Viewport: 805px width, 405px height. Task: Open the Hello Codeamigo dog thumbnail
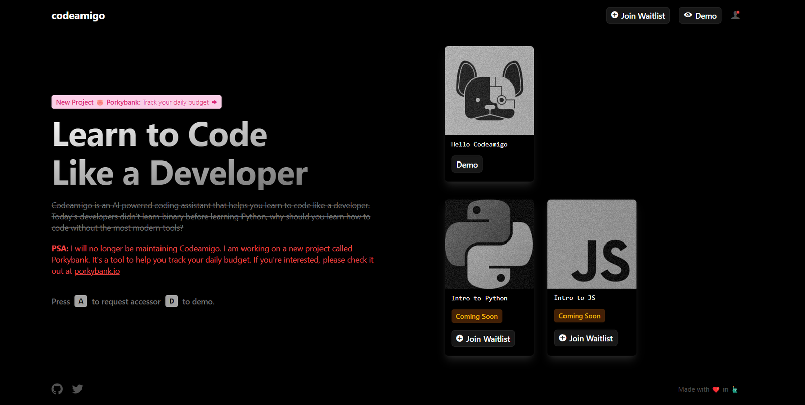coord(489,91)
